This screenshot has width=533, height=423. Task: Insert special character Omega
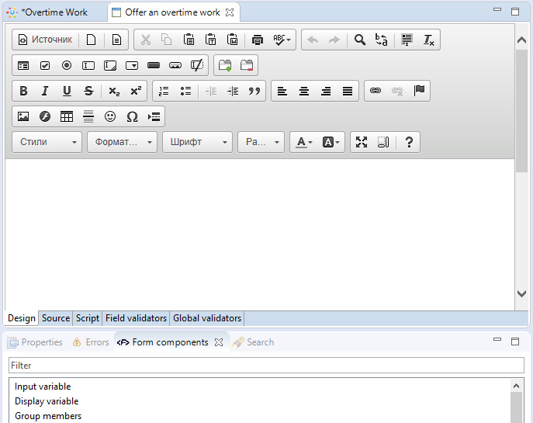pos(132,116)
